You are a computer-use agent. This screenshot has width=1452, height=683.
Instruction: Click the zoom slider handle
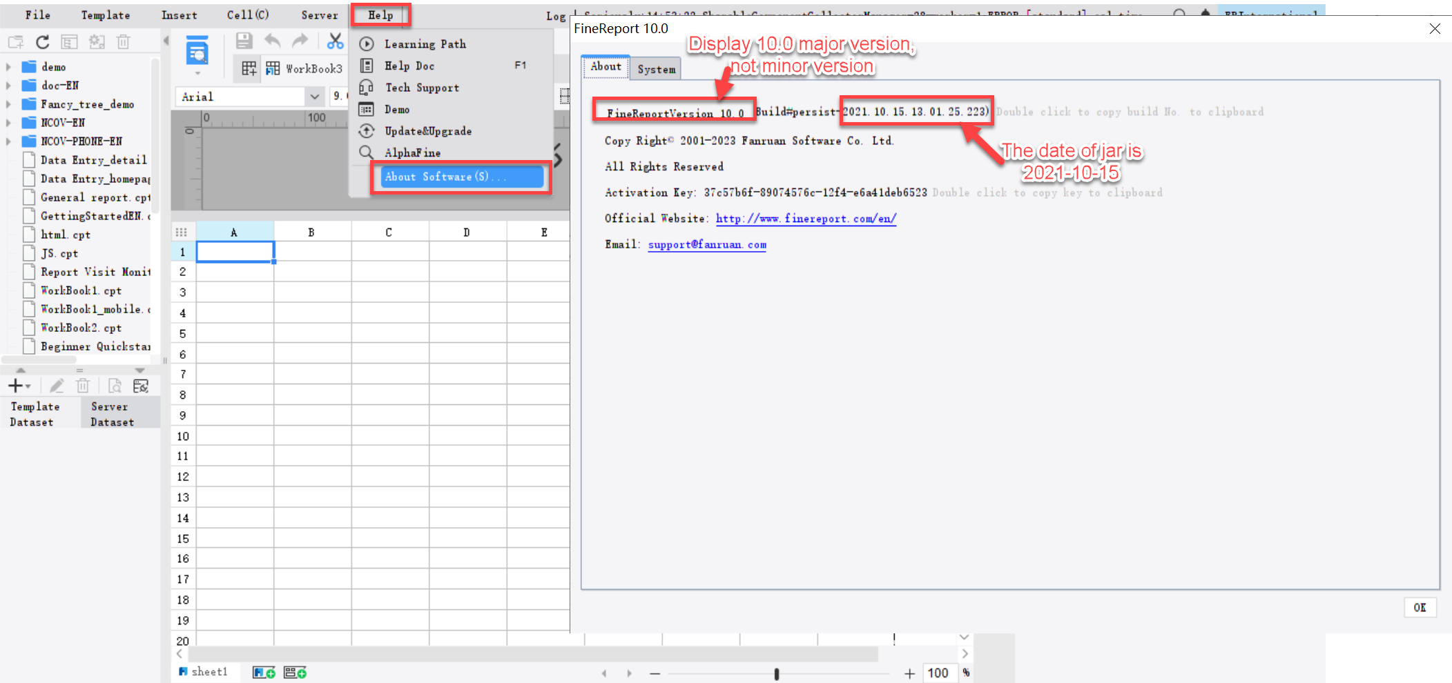[x=777, y=673]
